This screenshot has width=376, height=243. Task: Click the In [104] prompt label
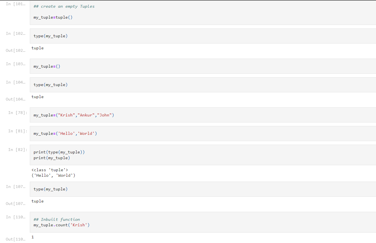click(x=15, y=82)
